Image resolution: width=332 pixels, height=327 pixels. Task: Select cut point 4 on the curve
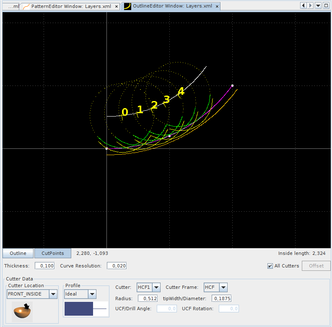181,91
